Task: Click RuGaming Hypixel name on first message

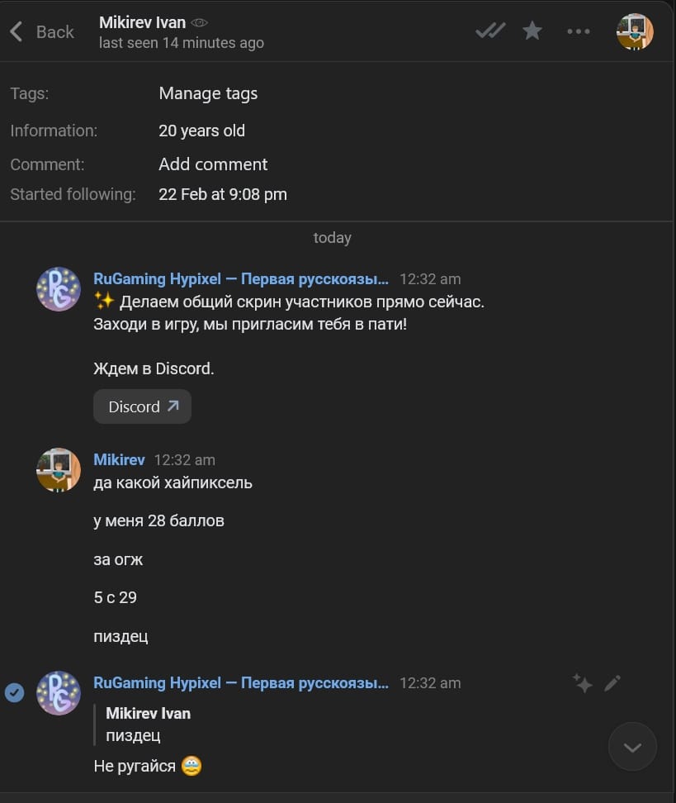Action: pyautogui.click(x=241, y=278)
